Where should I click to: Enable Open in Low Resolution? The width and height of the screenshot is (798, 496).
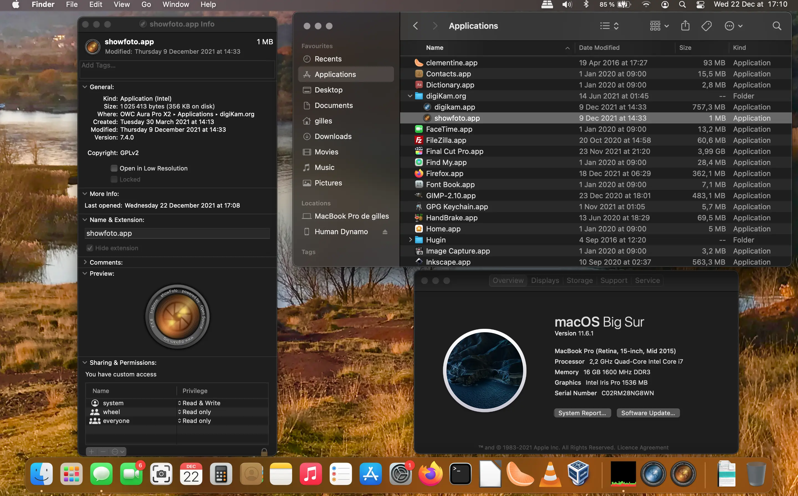tap(114, 168)
